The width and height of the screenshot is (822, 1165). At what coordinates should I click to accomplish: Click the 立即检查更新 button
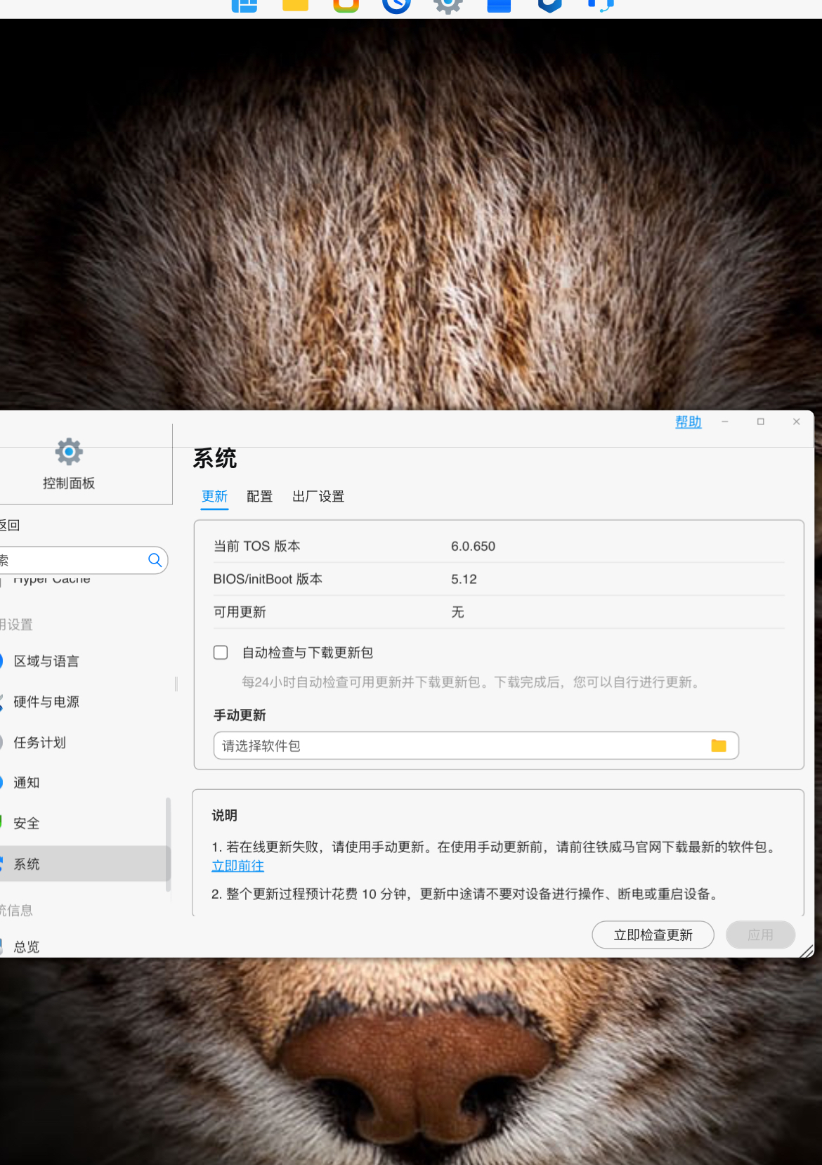click(653, 935)
